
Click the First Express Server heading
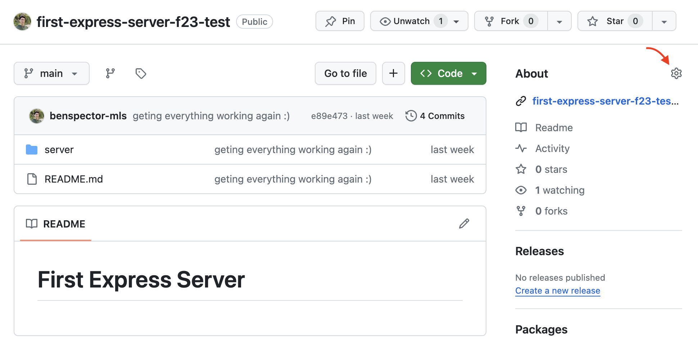click(141, 280)
